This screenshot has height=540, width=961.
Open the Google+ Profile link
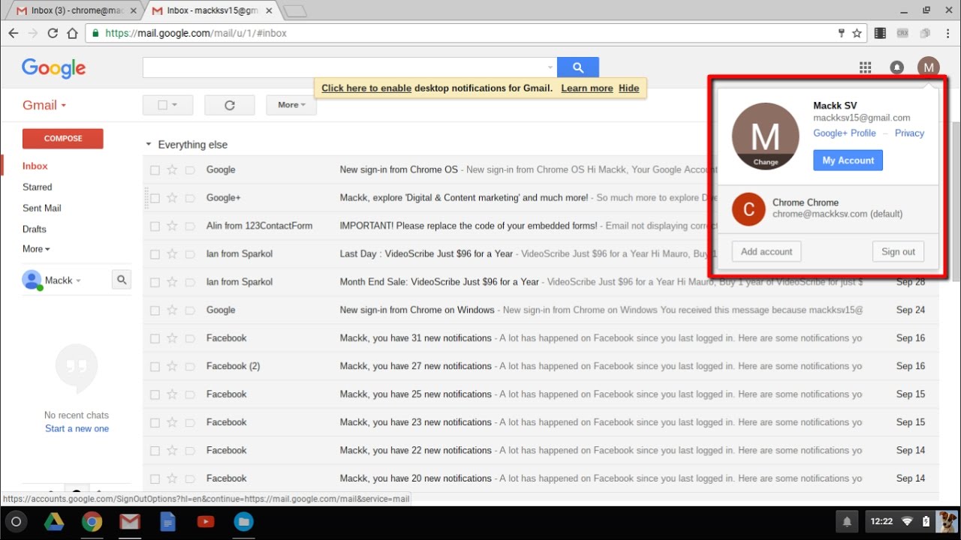pyautogui.click(x=845, y=133)
